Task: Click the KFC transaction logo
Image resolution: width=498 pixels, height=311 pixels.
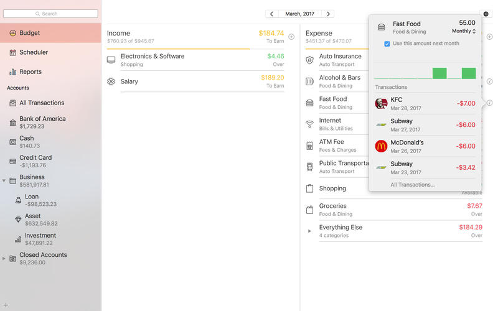Action: [x=381, y=103]
